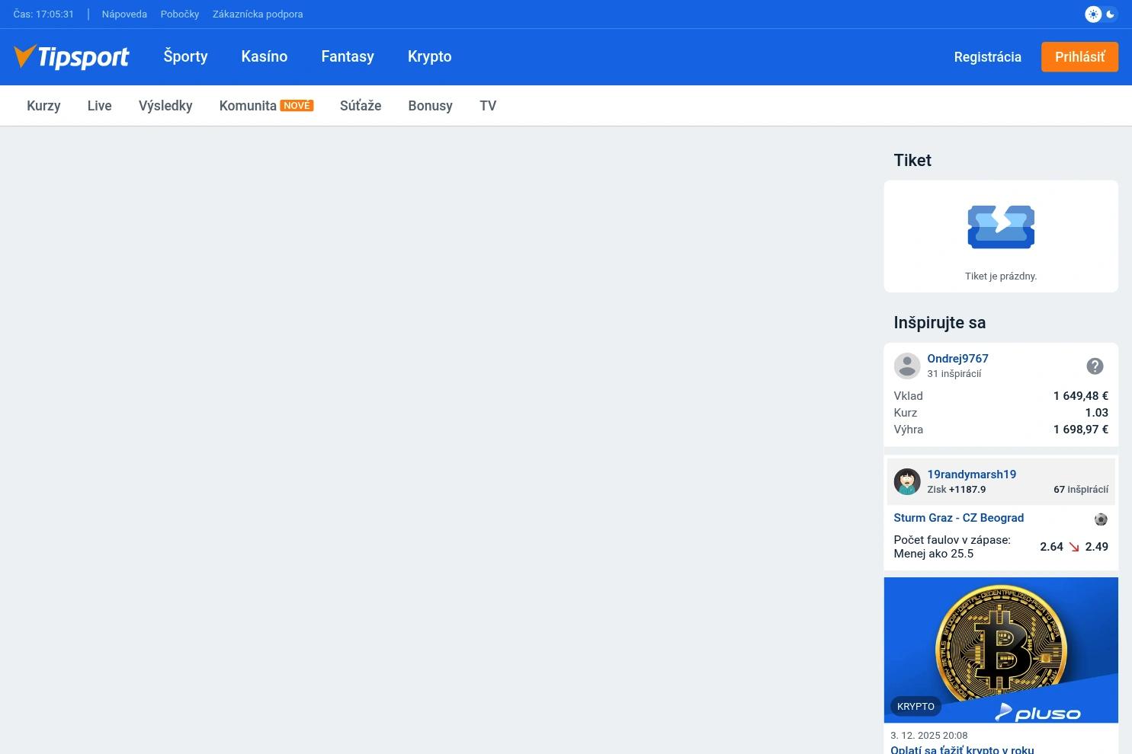Enable dark mode with moon toggle

[1110, 14]
